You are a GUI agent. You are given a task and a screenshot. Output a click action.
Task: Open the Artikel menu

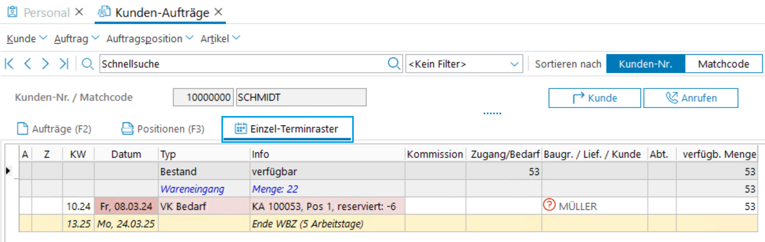click(220, 38)
